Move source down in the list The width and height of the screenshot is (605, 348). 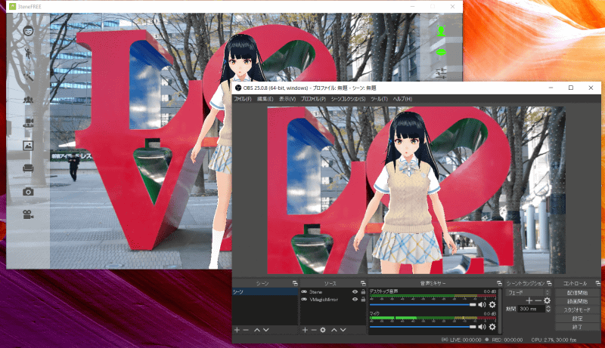(x=343, y=330)
